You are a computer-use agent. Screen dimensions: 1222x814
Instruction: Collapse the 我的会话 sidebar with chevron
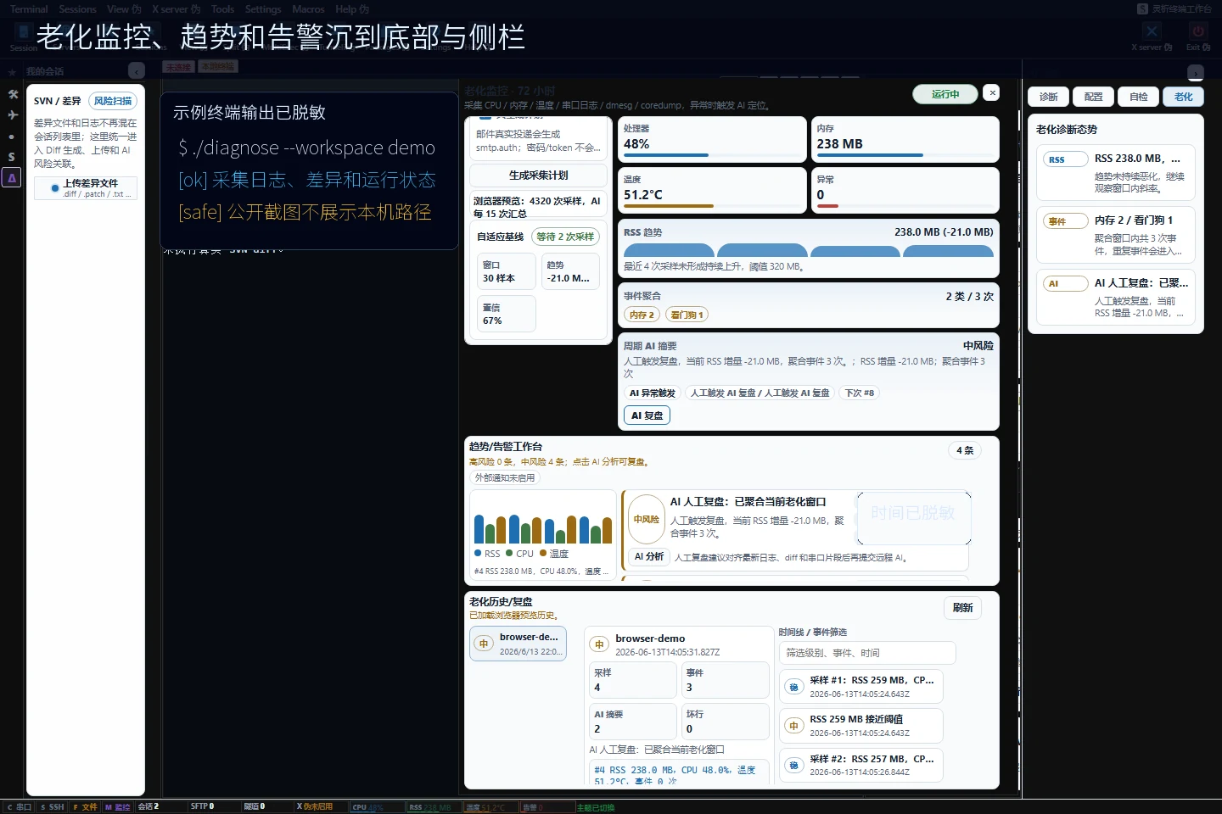[136, 71]
